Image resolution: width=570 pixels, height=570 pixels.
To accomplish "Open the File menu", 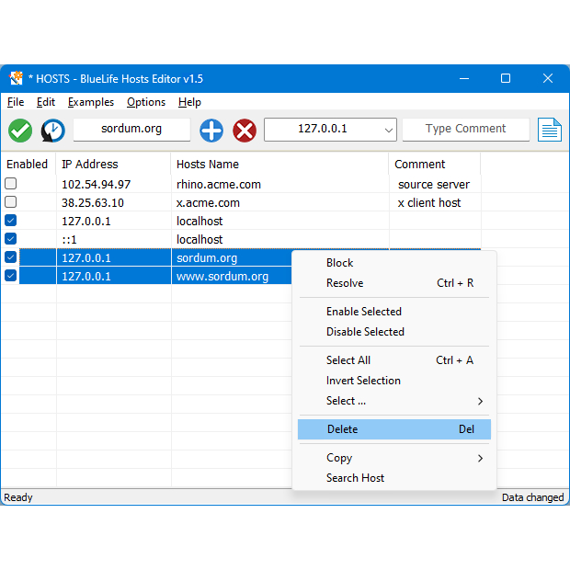I will point(16,102).
